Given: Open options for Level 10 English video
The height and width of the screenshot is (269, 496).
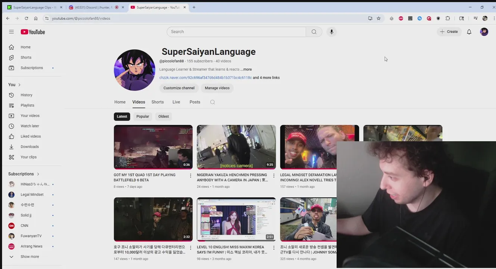Looking at the screenshot, I should click(x=274, y=248).
